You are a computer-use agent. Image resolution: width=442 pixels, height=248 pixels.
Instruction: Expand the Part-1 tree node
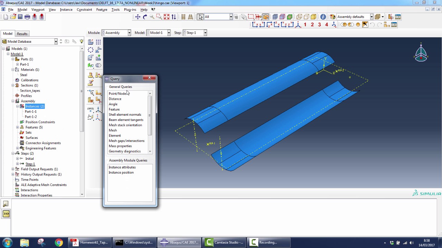pos(18,64)
